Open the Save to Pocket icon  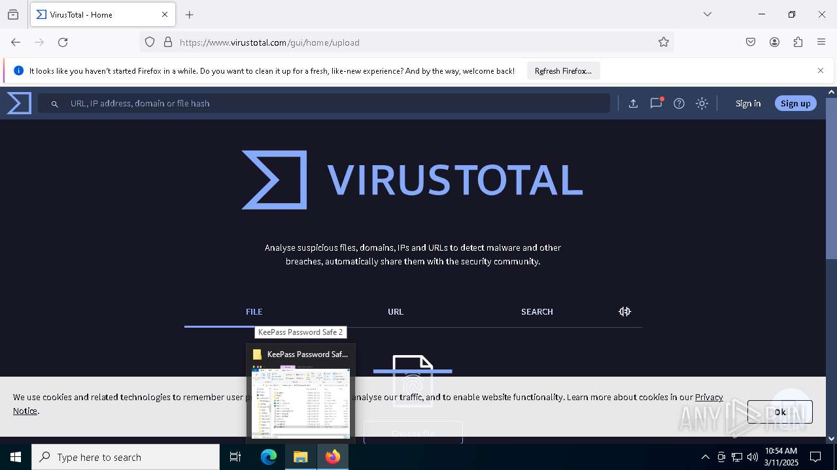pyautogui.click(x=751, y=42)
